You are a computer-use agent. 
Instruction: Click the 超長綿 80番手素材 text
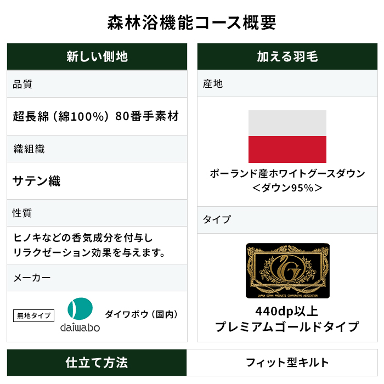pyautogui.click(x=96, y=116)
